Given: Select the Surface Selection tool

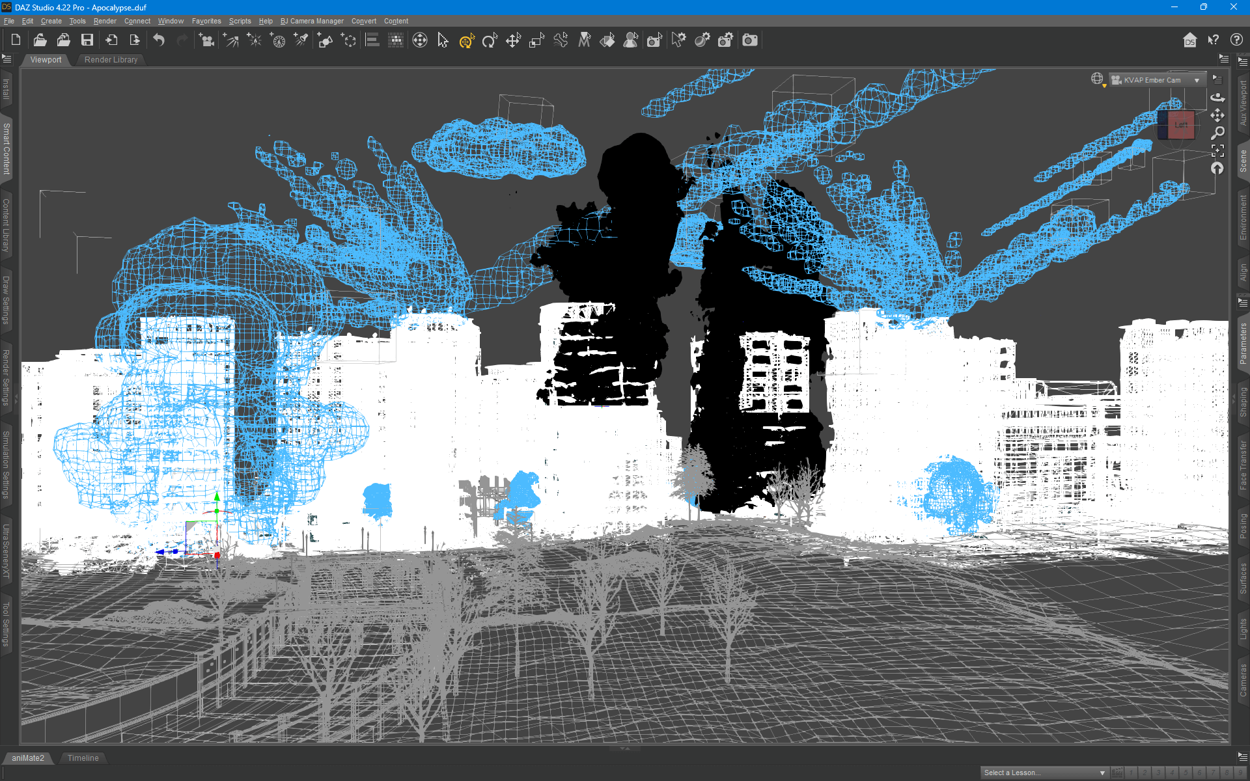Looking at the screenshot, I should [x=607, y=40].
